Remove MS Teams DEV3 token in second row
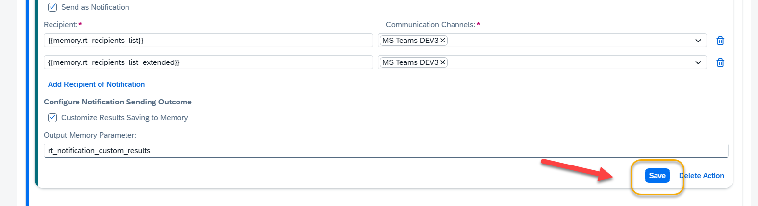This screenshot has height=206, width=758. pyautogui.click(x=443, y=62)
